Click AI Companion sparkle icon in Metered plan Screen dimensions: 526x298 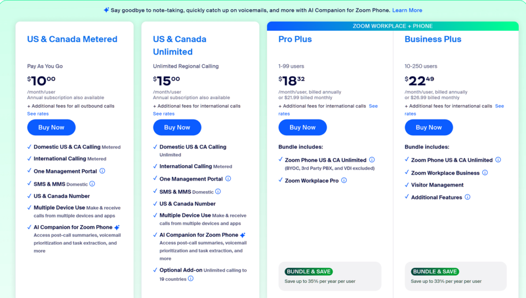117,227
